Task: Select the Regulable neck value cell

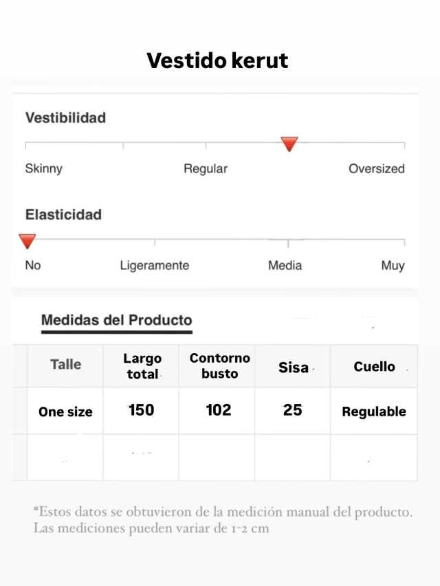Action: coord(374,411)
